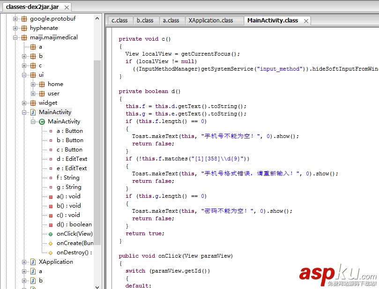Viewport: 379px width, 289px height.
Task: Click the red field icon beside 'a : Button'
Action: coord(51,131)
